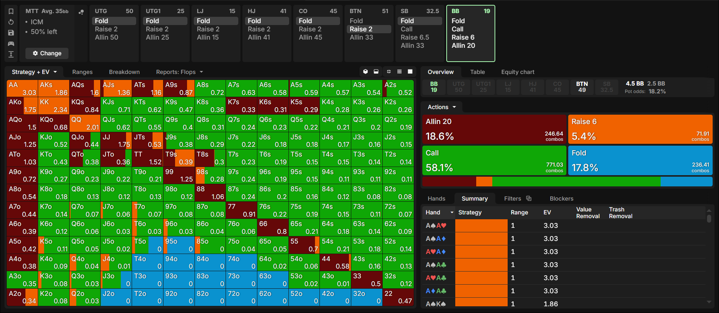Viewport: 719px width, 313px height.
Task: Select the compact grid collapse icon
Action: [389, 72]
